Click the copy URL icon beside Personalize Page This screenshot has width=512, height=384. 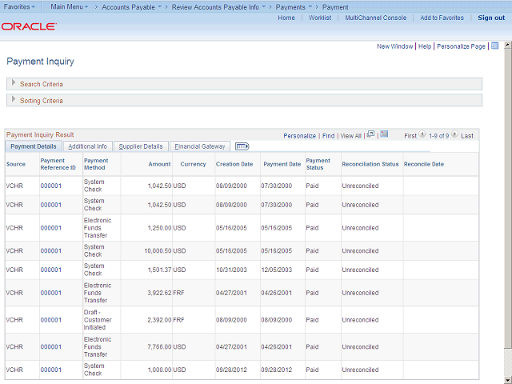point(494,46)
